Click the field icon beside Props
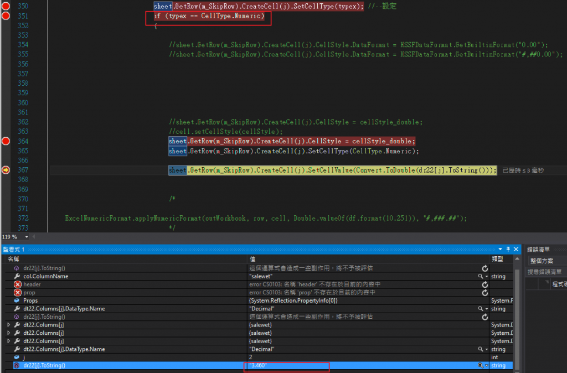The image size is (567, 373). pos(17,301)
